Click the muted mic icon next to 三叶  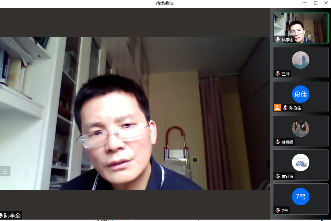(x=278, y=74)
